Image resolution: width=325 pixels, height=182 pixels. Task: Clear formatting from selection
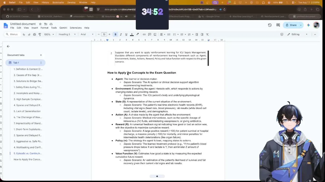coord(207,34)
